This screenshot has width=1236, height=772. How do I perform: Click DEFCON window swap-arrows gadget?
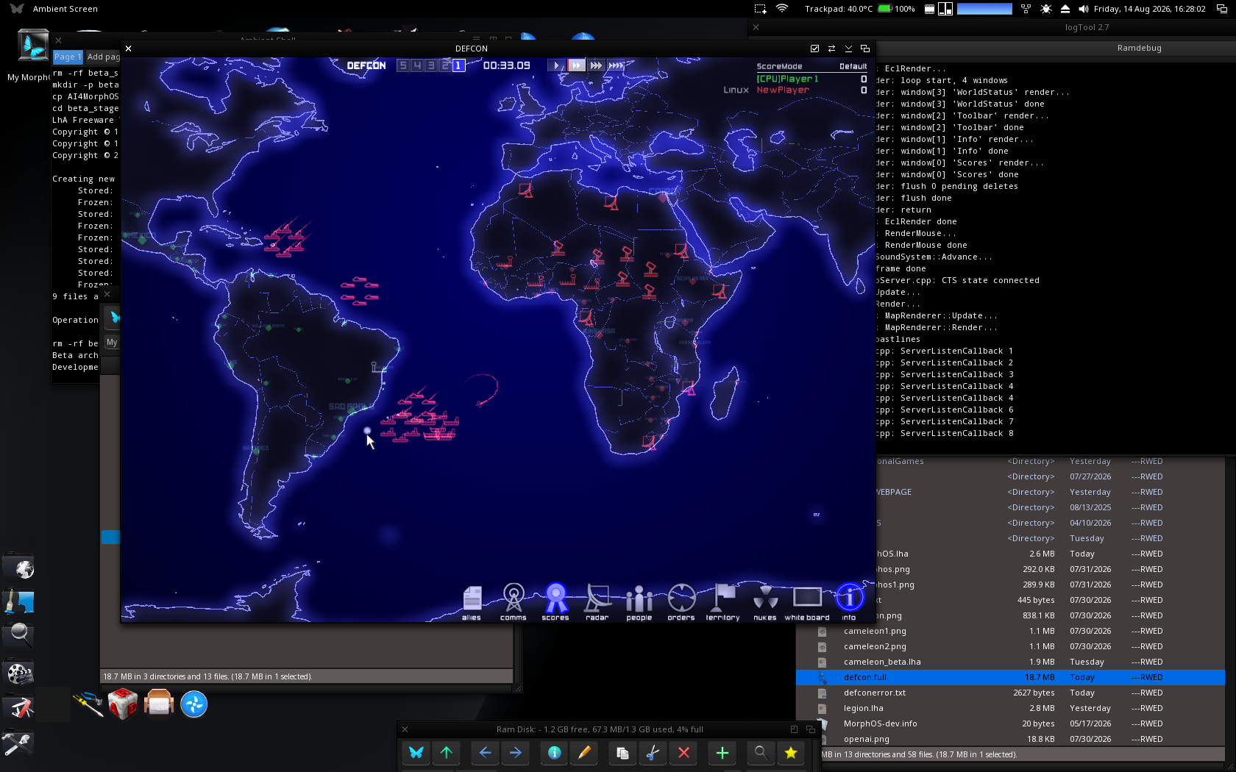tap(831, 49)
